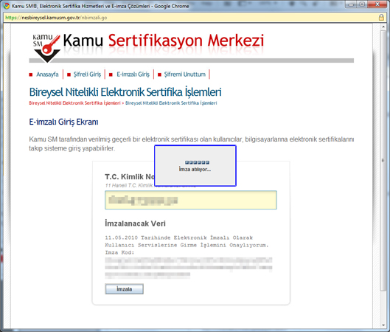This screenshot has width=390, height=332.
Task: Click the 11.05.2010 Tarihinde signed-data text line
Action: [x=178, y=238]
